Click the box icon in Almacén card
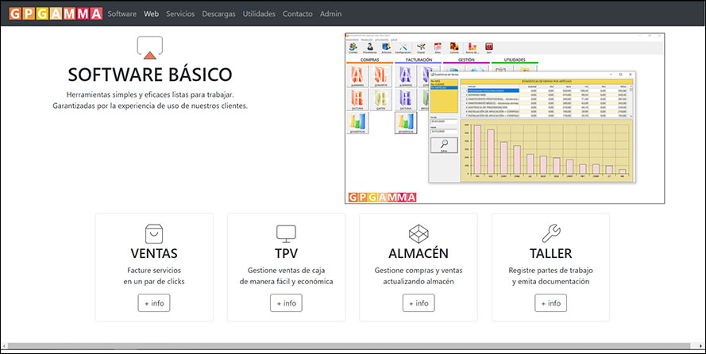Image resolution: width=706 pixels, height=354 pixels. (419, 234)
